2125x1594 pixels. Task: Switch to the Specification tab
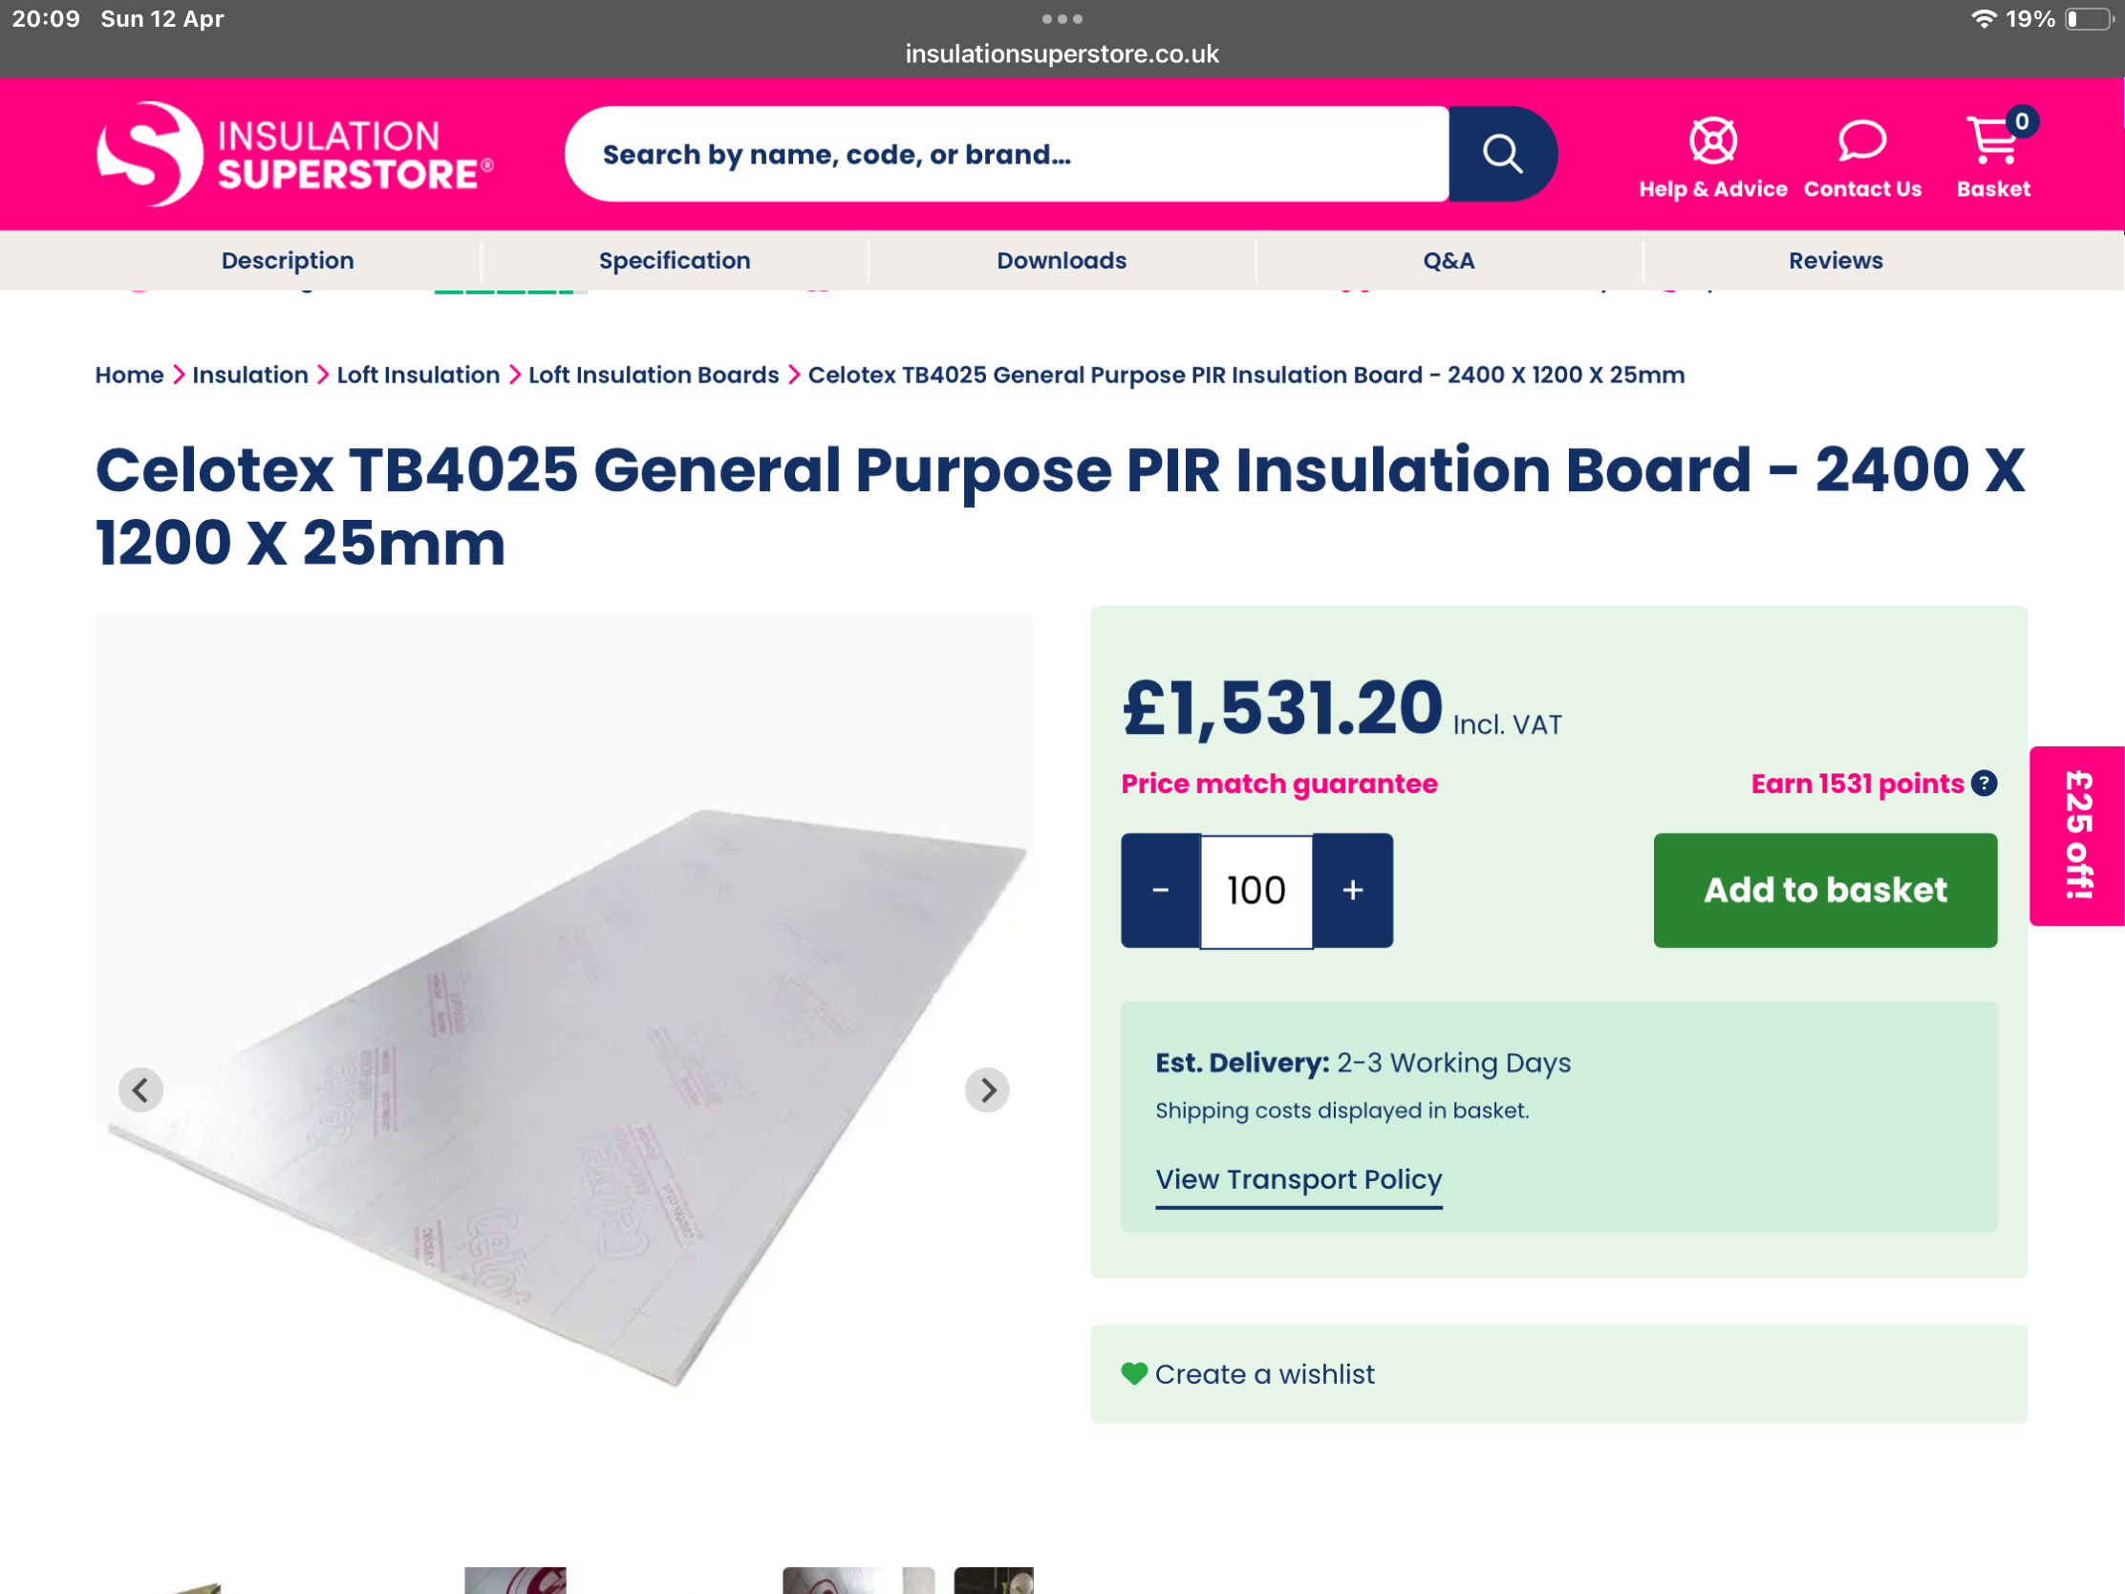[x=675, y=260]
